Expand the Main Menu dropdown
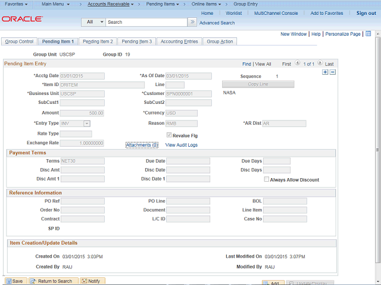 58,4
